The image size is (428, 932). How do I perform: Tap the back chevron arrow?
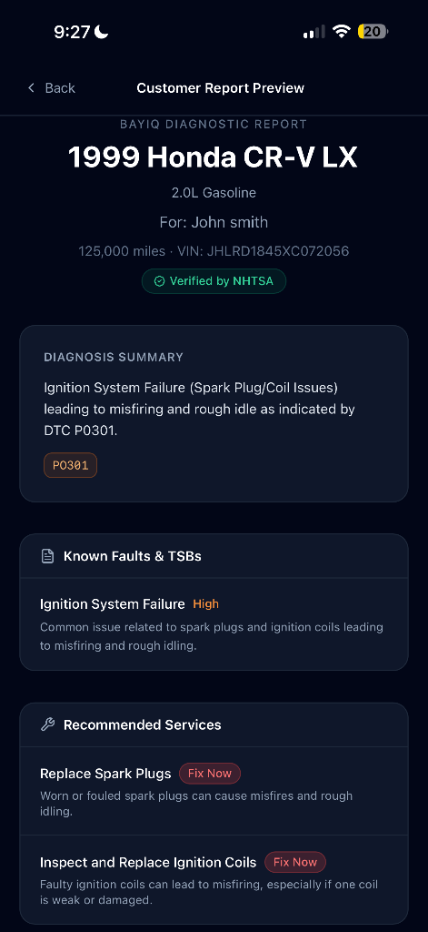pos(32,88)
